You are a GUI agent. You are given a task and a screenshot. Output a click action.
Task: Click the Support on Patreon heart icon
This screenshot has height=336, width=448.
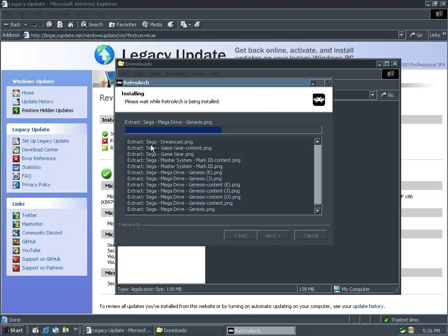pos(16,268)
